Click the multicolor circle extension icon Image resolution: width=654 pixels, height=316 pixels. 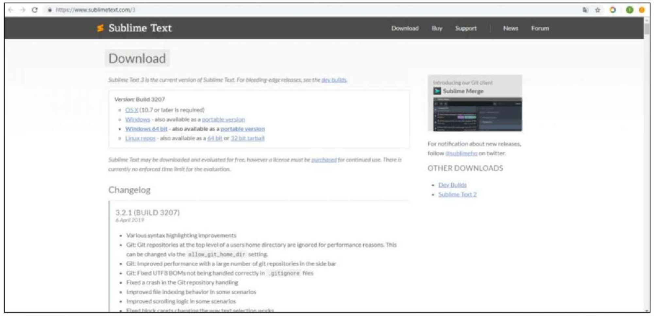click(613, 10)
